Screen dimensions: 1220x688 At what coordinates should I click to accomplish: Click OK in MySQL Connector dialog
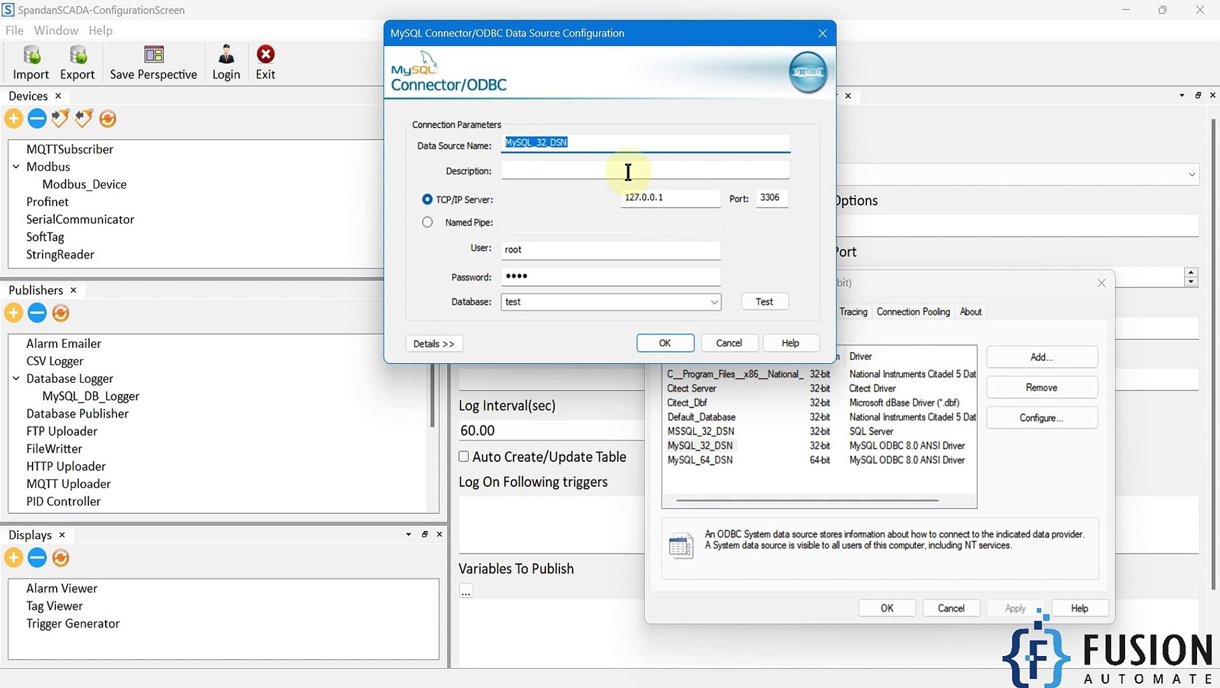[x=664, y=343]
